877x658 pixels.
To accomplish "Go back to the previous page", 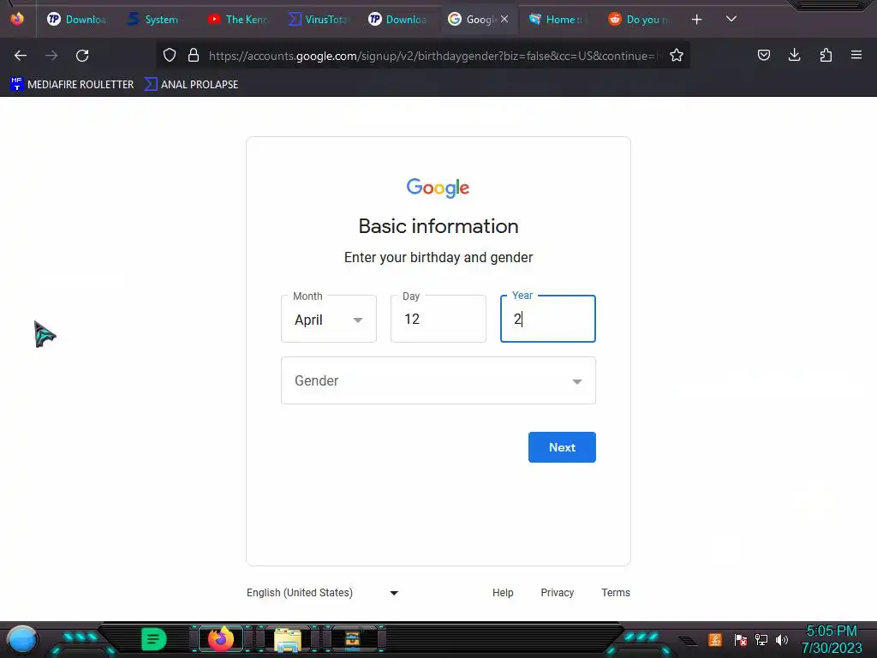I will [x=21, y=56].
